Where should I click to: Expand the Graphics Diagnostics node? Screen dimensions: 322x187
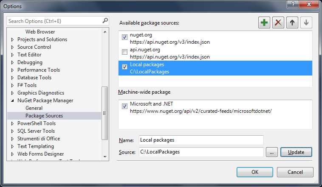tap(12, 93)
